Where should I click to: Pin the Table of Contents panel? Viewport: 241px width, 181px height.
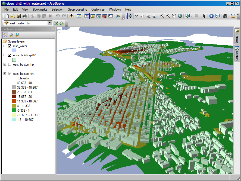click(49, 29)
